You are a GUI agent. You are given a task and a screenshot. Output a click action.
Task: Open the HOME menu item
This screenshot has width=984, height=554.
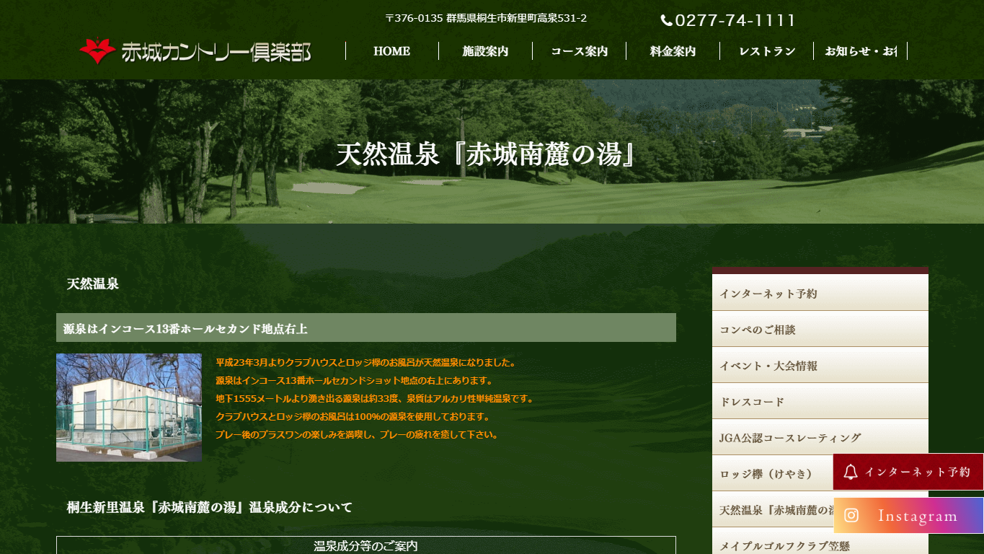click(x=392, y=51)
